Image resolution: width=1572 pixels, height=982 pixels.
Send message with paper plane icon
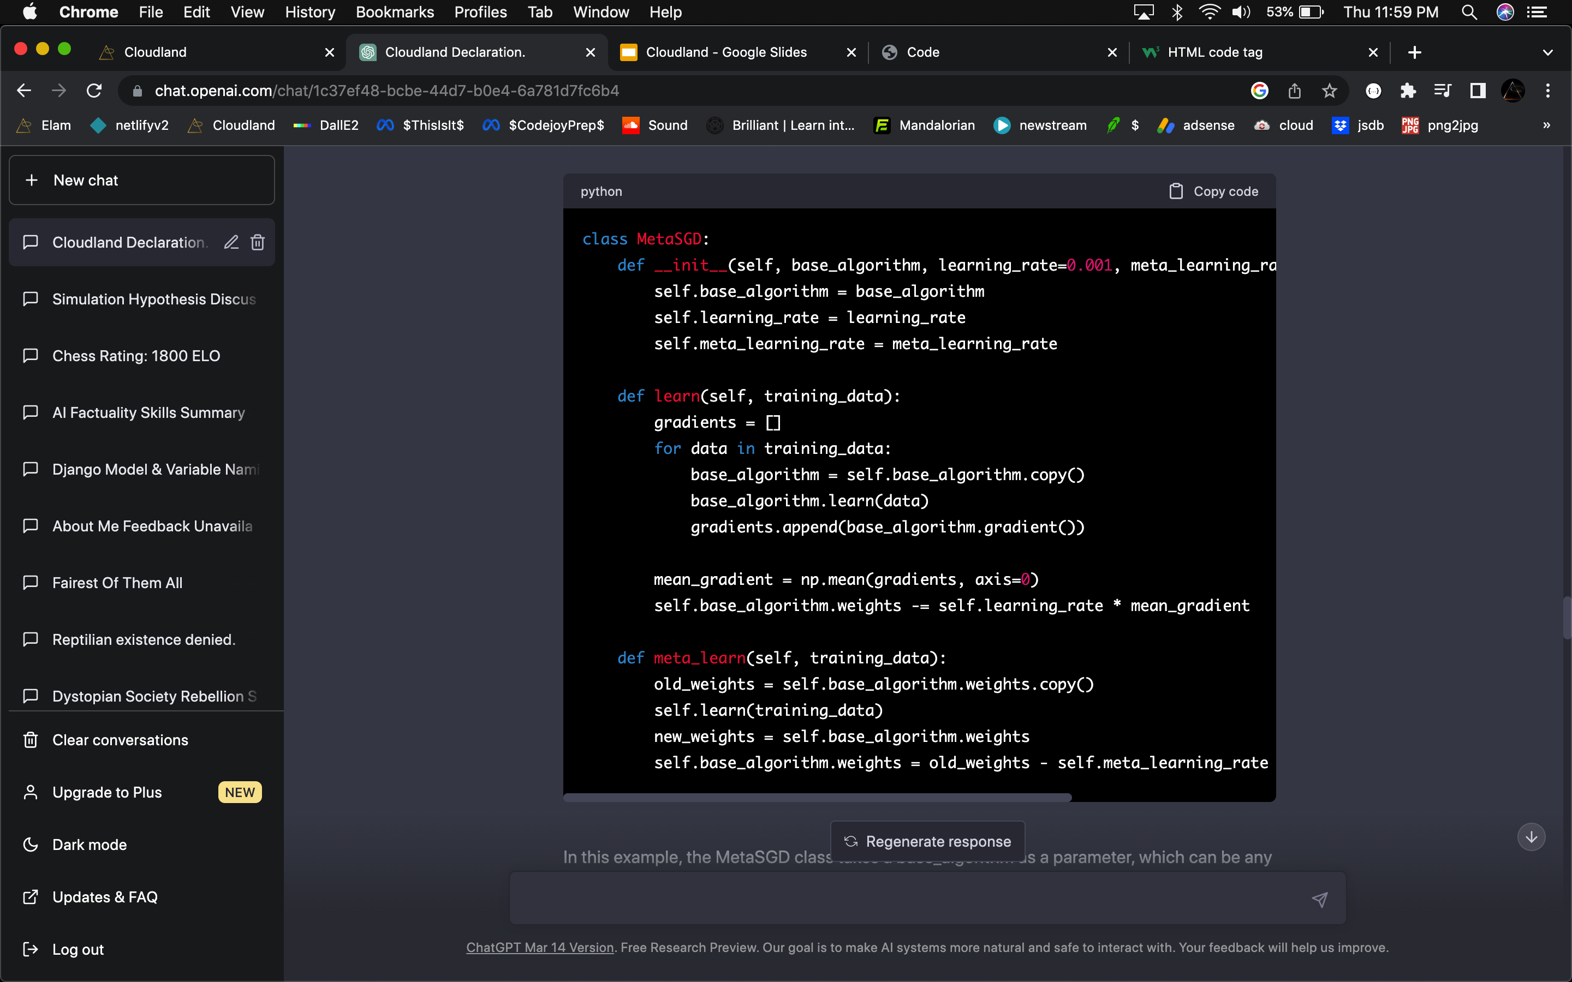click(x=1319, y=899)
